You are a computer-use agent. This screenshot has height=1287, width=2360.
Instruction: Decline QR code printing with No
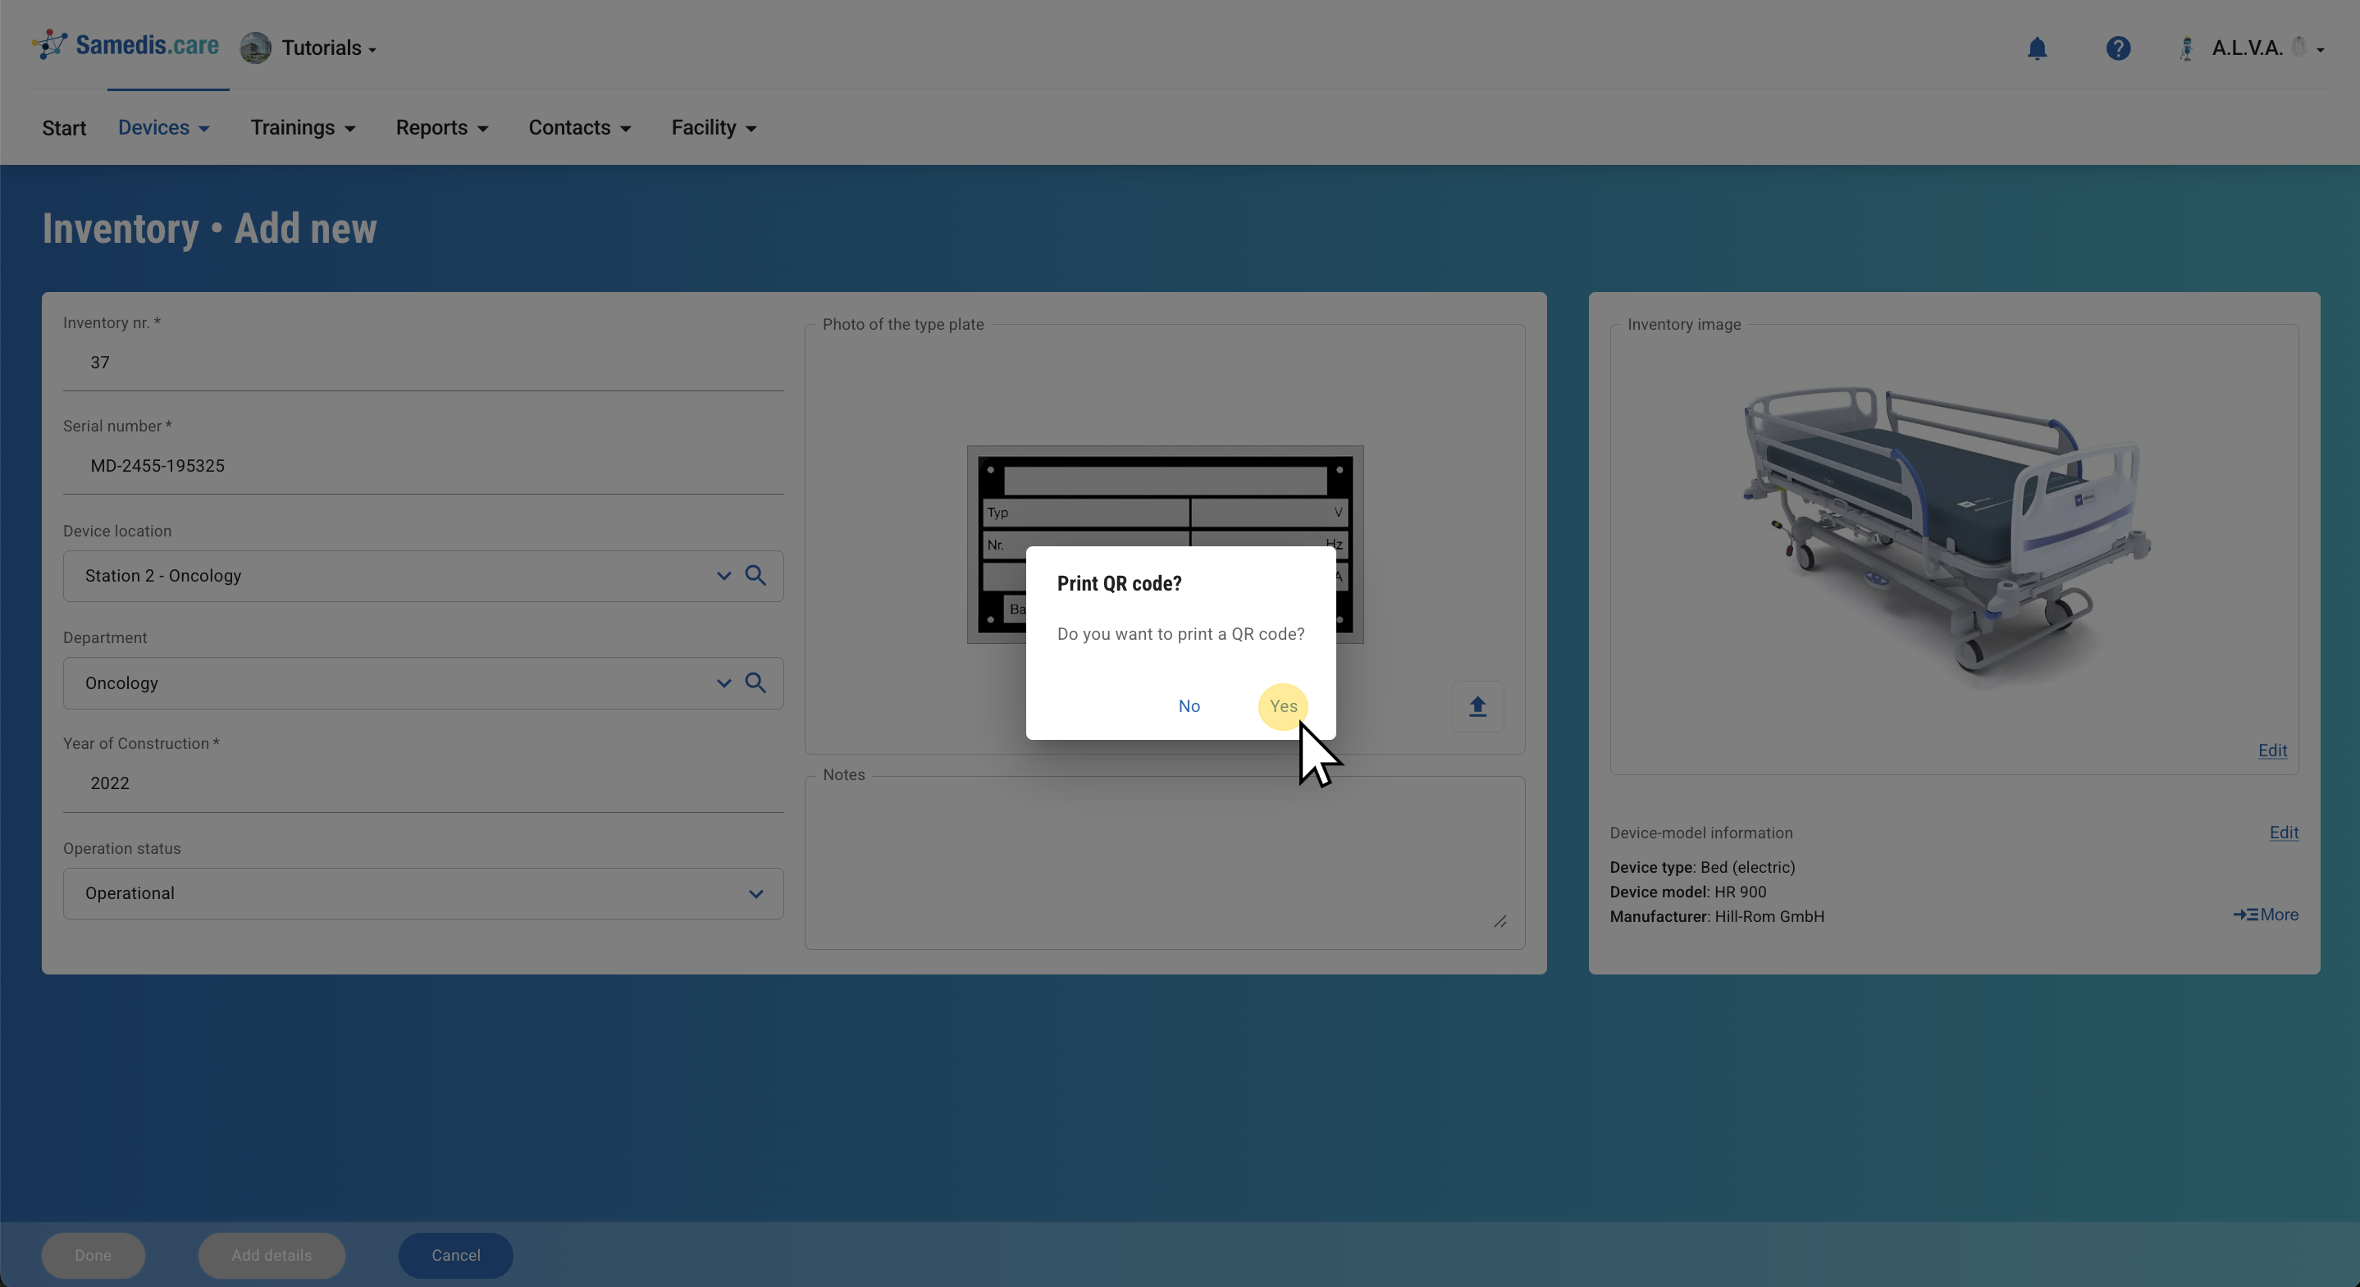(x=1189, y=706)
